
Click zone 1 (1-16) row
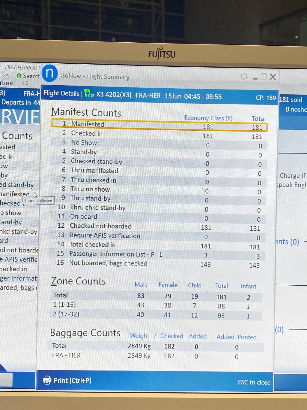156,305
